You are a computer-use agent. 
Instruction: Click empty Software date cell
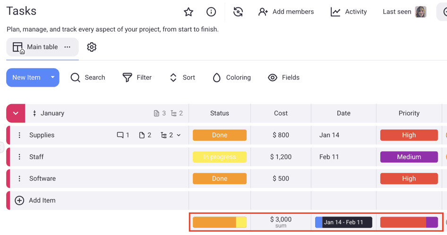pos(344,178)
